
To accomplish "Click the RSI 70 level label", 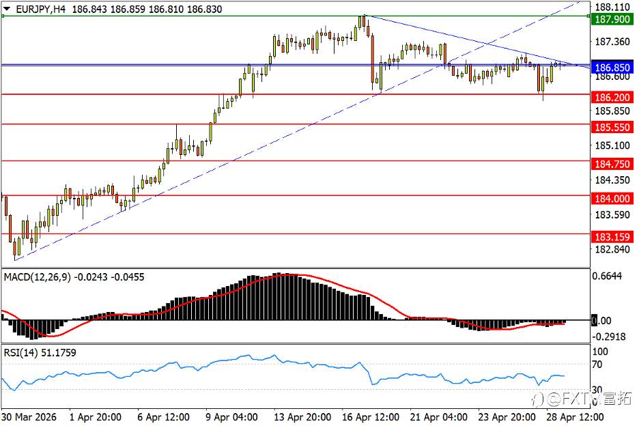I will click(x=597, y=365).
